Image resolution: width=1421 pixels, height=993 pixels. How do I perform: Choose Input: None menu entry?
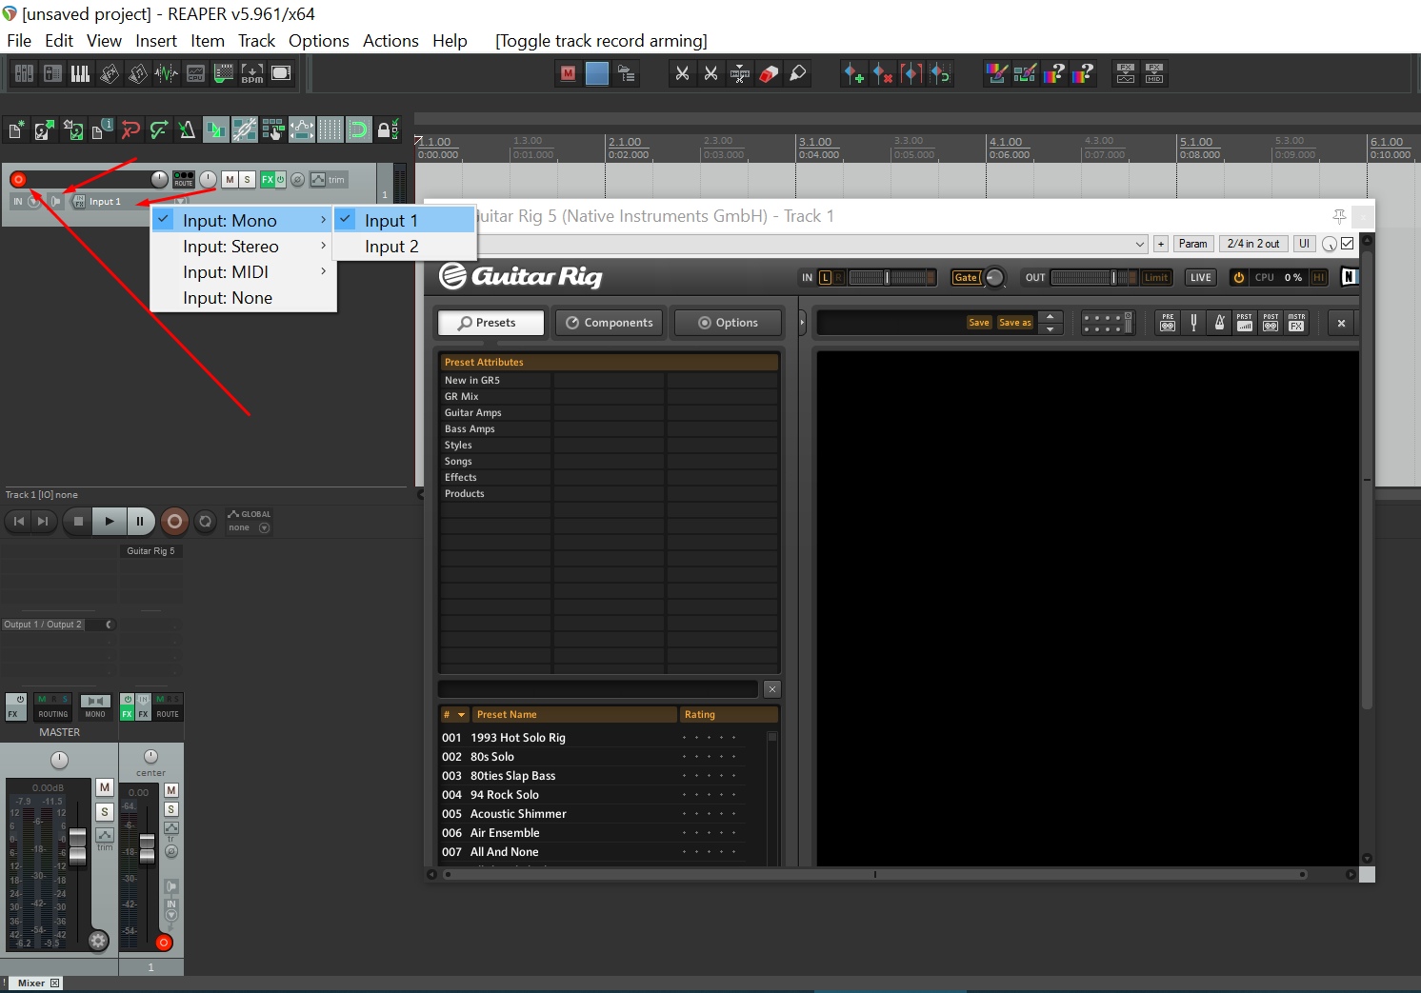[x=242, y=297]
